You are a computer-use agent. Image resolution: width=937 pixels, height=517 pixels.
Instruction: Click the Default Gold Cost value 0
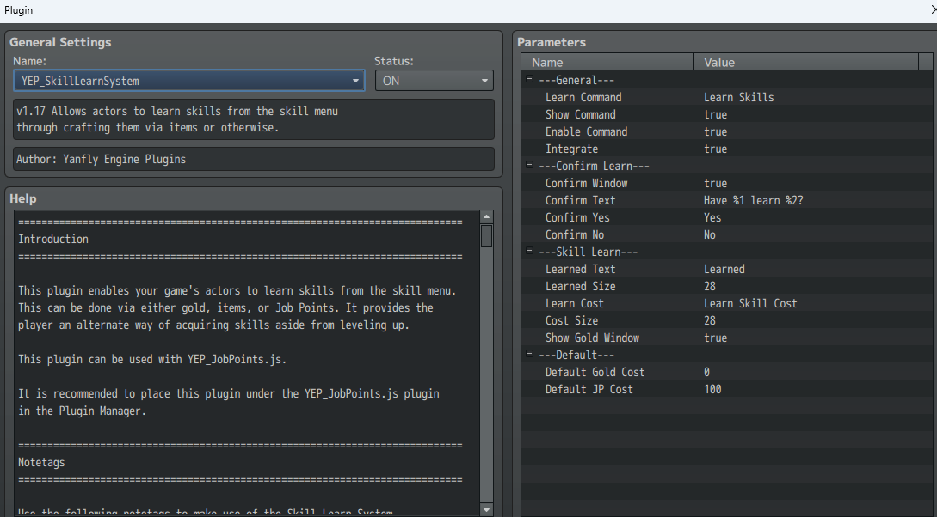coord(707,372)
